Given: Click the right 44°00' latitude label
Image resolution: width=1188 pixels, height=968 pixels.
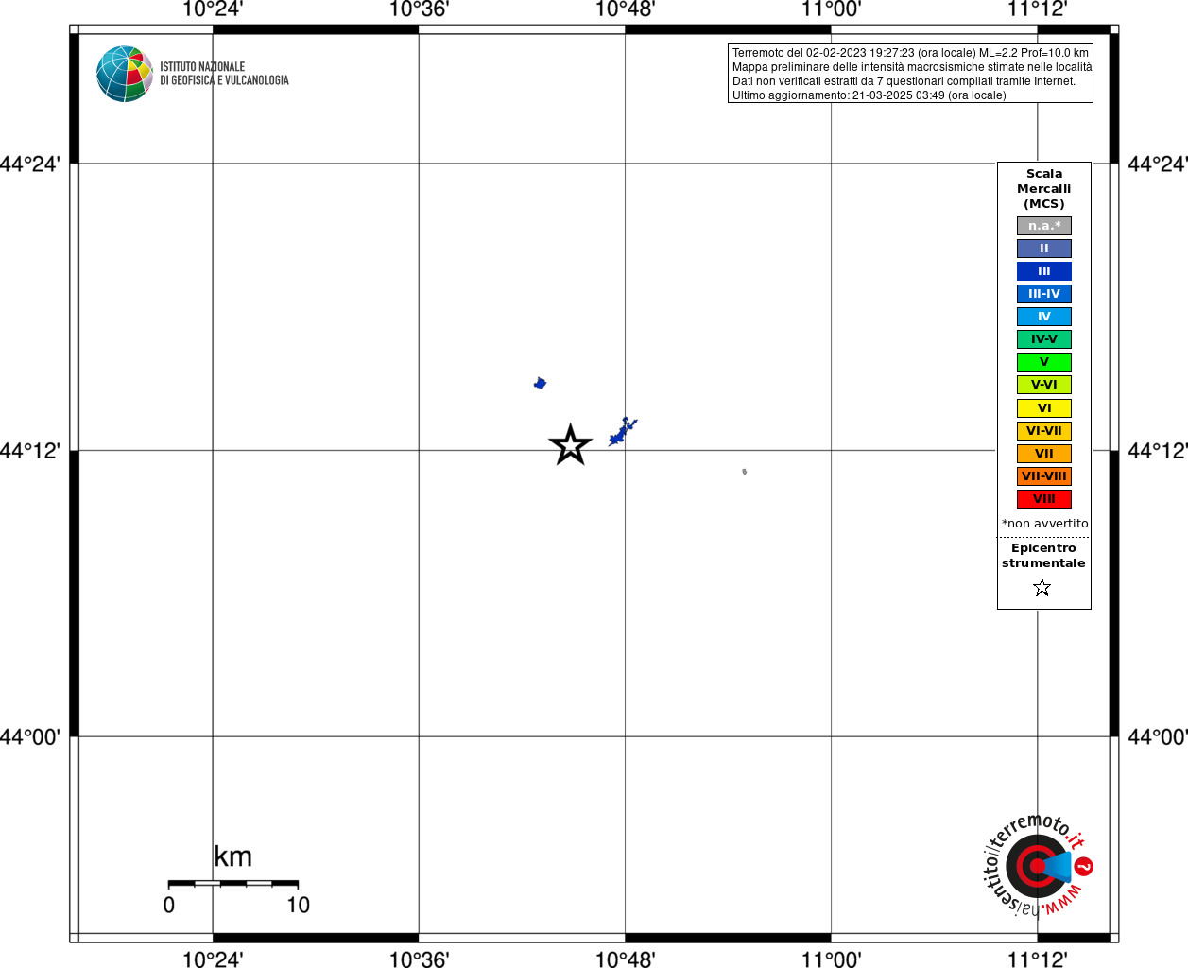Looking at the screenshot, I should (x=1158, y=737).
